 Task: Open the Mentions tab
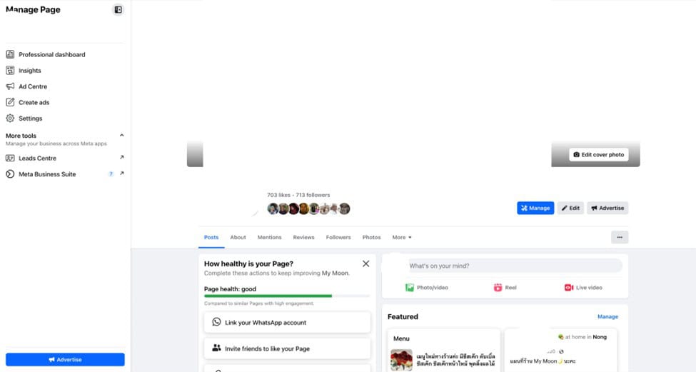(x=269, y=238)
